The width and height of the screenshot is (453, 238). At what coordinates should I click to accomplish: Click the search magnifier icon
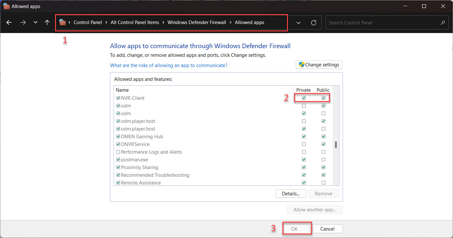pyautogui.click(x=443, y=23)
